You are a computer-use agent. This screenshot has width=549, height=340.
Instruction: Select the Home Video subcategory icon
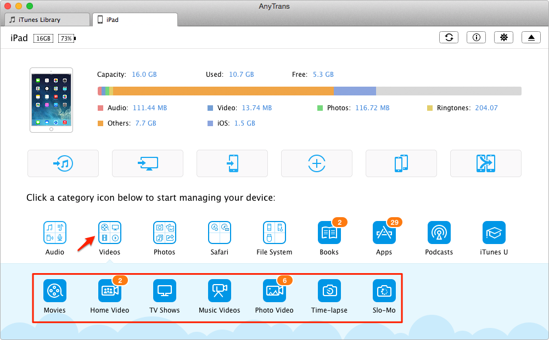click(110, 290)
